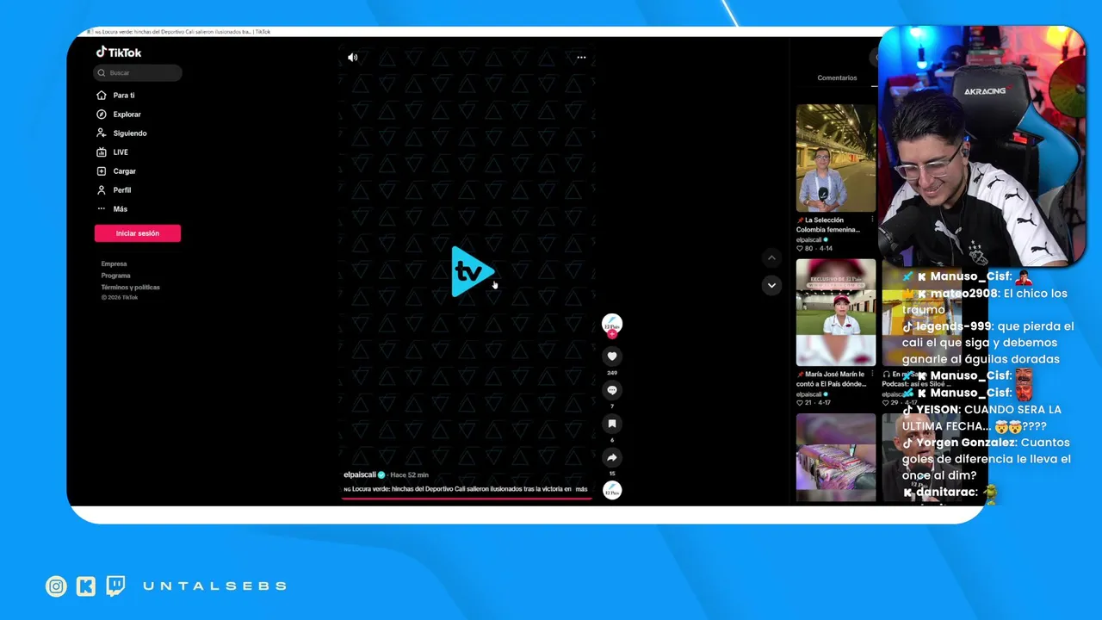Click the UNTALSEBS overlay text
This screenshot has width=1102, height=620.
[214, 586]
